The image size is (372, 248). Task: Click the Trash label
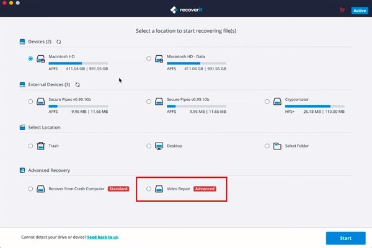tap(53, 146)
